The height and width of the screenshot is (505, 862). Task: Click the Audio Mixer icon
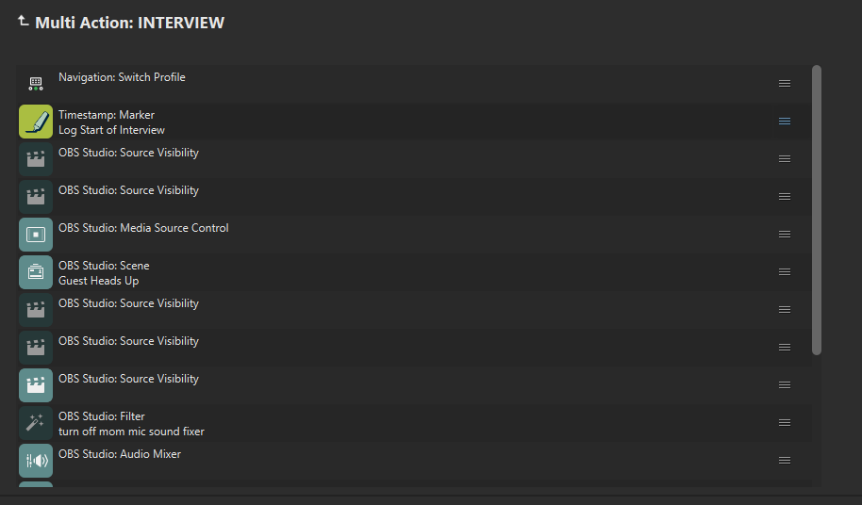(36, 461)
